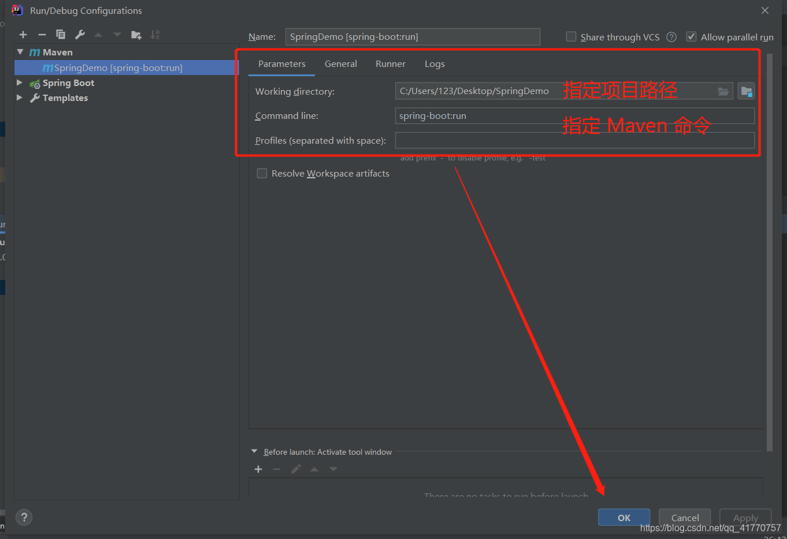Screen dimensions: 787x539
Task: Focus the Name input field
Action: click(413, 36)
